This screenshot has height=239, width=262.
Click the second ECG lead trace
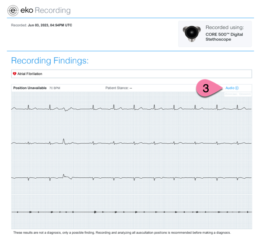coord(131,142)
